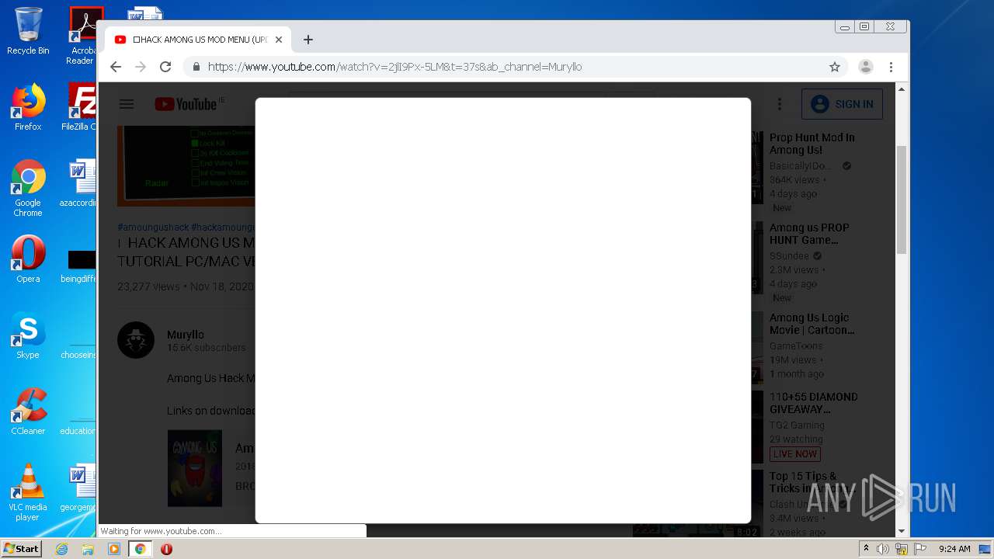This screenshot has height=559, width=994.
Task: Open Among Us Logic Movie video
Action: (x=812, y=324)
